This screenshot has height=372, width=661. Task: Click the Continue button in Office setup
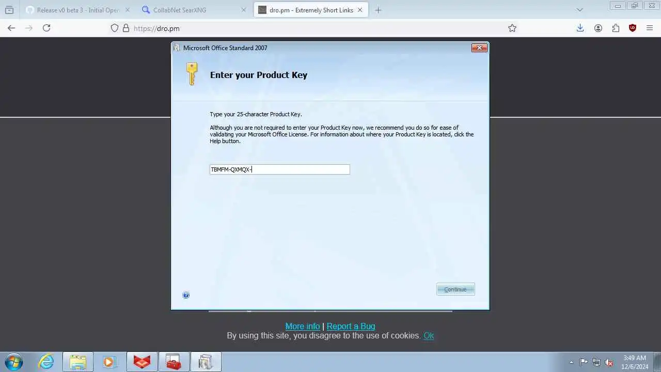pos(455,289)
